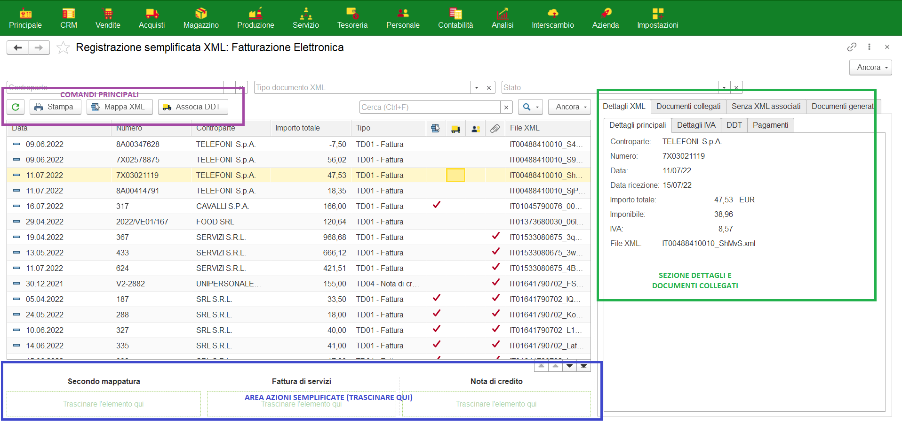Viewport: 902px width, 423px height.
Task: Click the Mappa XML button
Action: click(120, 107)
